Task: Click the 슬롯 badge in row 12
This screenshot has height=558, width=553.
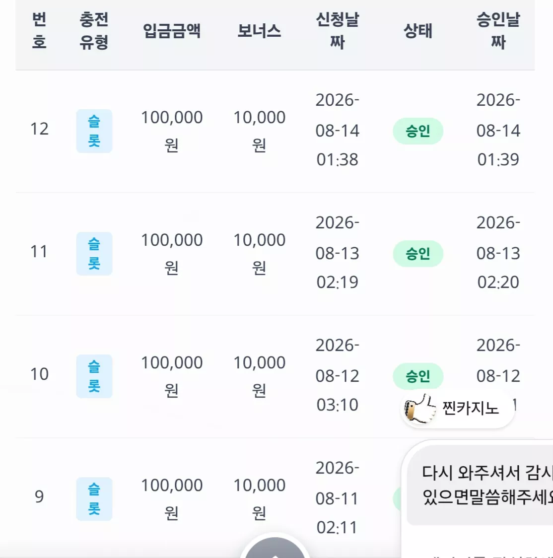Action: tap(94, 131)
